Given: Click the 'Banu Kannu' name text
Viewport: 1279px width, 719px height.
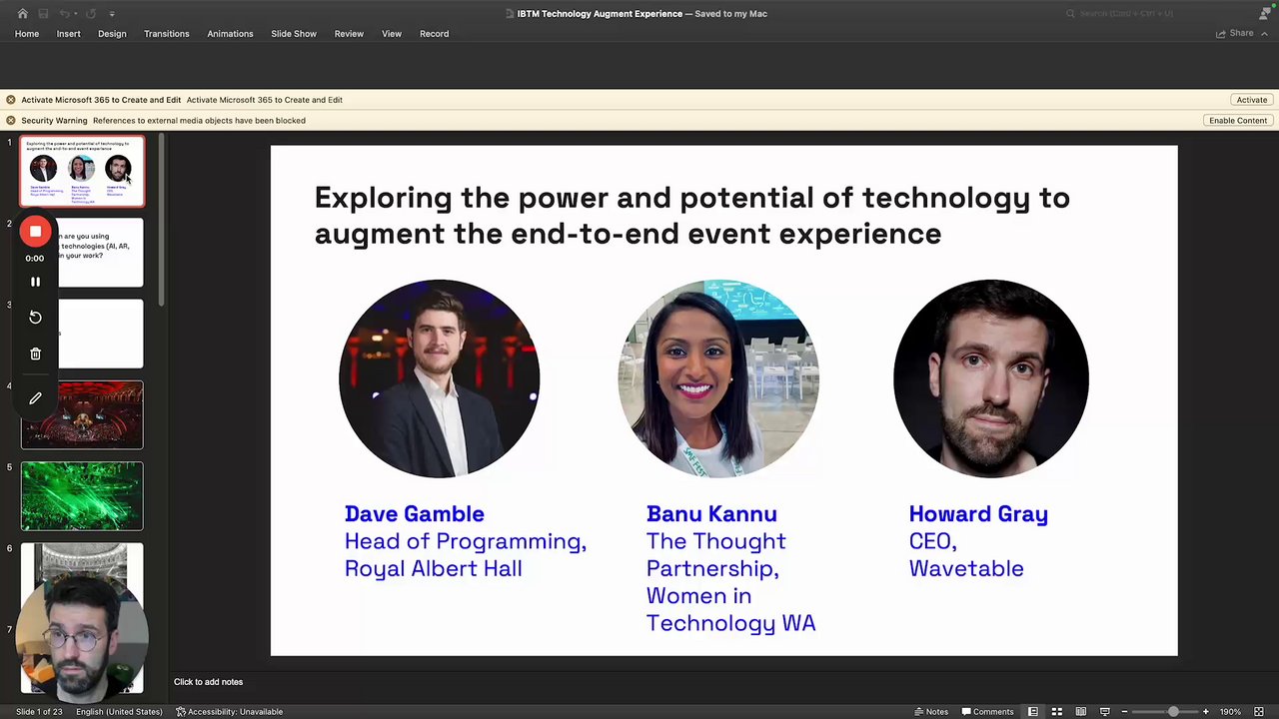Looking at the screenshot, I should point(711,514).
